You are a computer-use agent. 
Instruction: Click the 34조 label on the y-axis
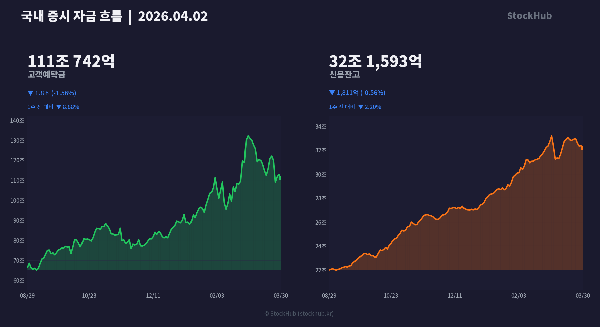(x=321, y=127)
